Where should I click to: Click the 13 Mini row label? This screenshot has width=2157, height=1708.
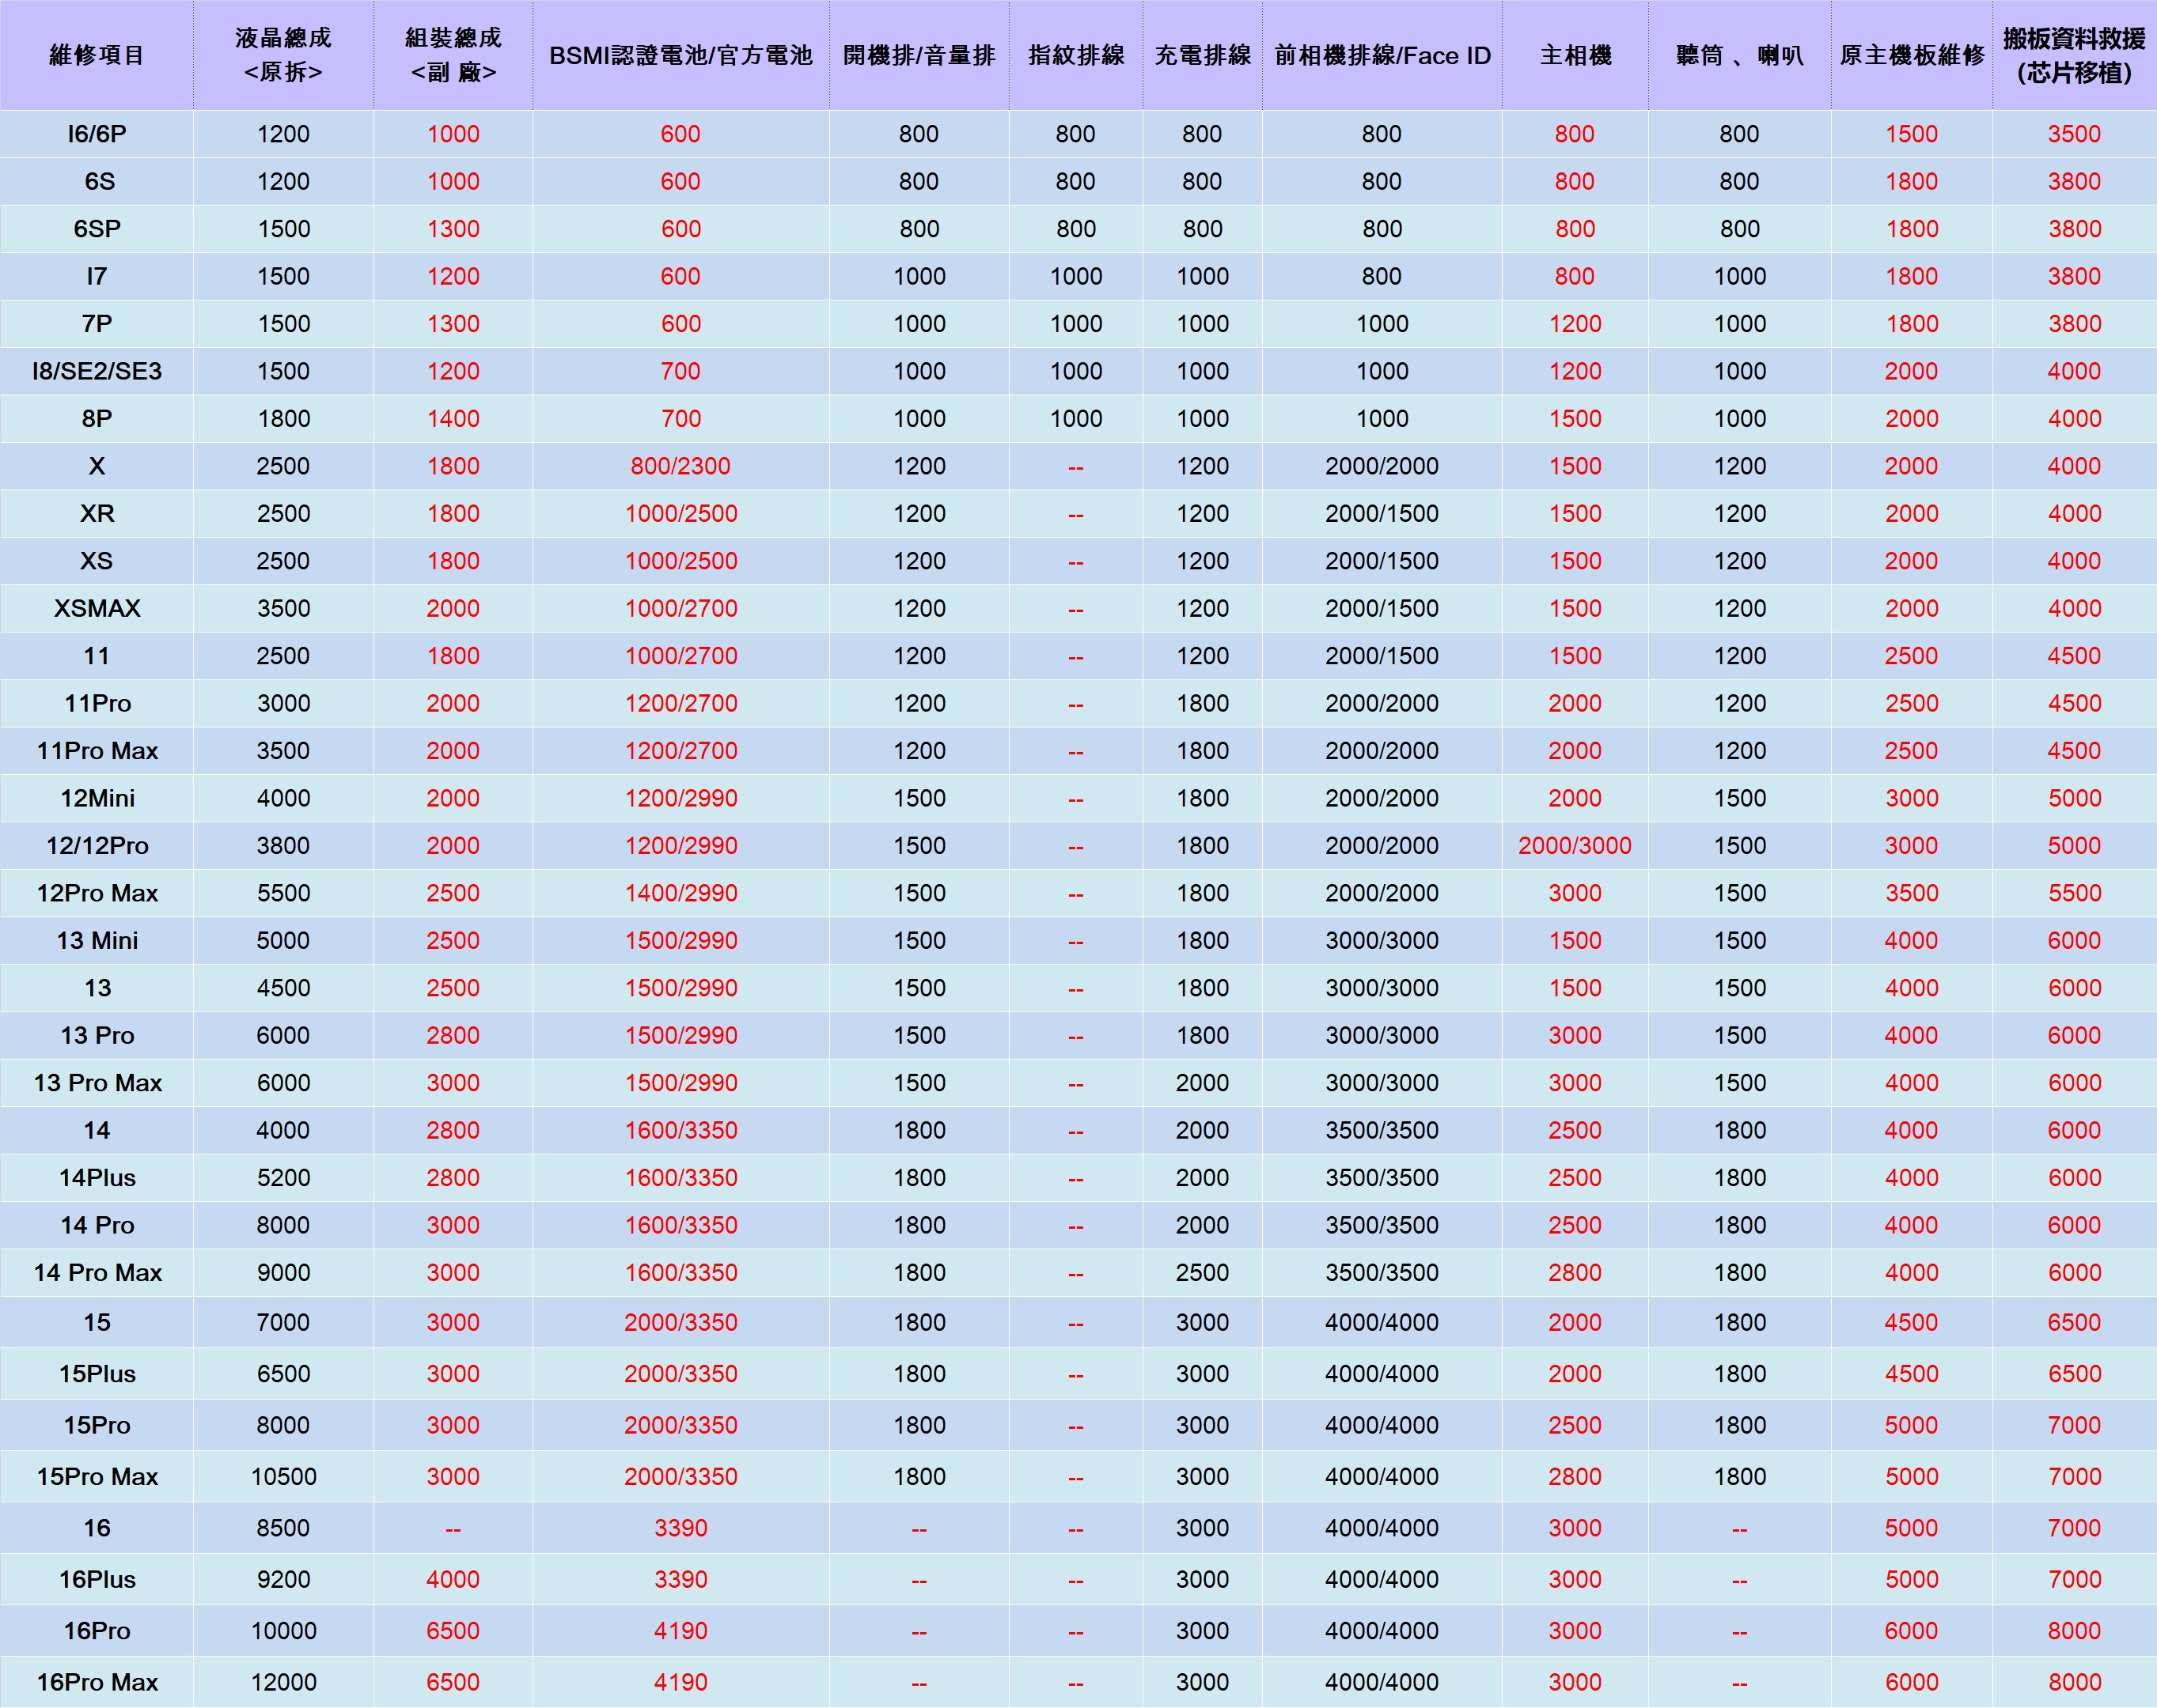[97, 941]
